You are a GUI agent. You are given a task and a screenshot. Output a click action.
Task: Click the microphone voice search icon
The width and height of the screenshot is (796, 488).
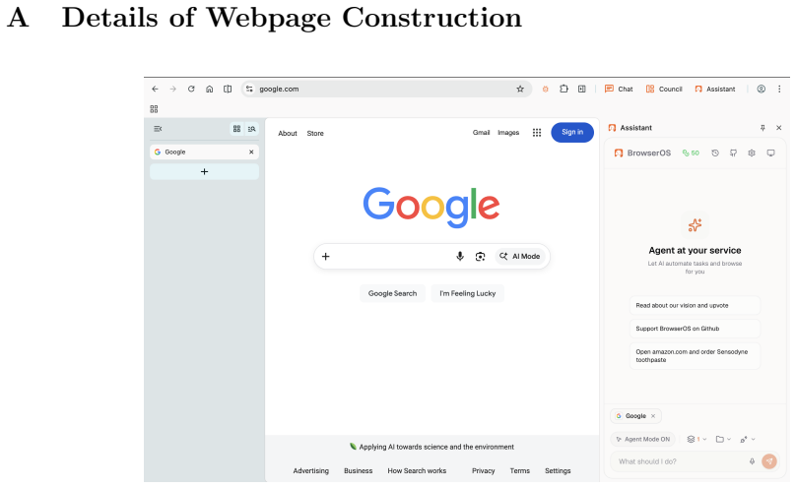coord(460,257)
